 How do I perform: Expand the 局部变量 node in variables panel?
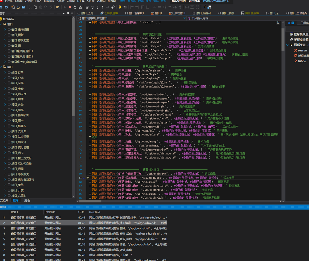click(x=287, y=45)
